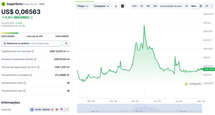Switch to TradingView chart icon
The width and height of the screenshot is (215, 115).
click(x=122, y=6)
